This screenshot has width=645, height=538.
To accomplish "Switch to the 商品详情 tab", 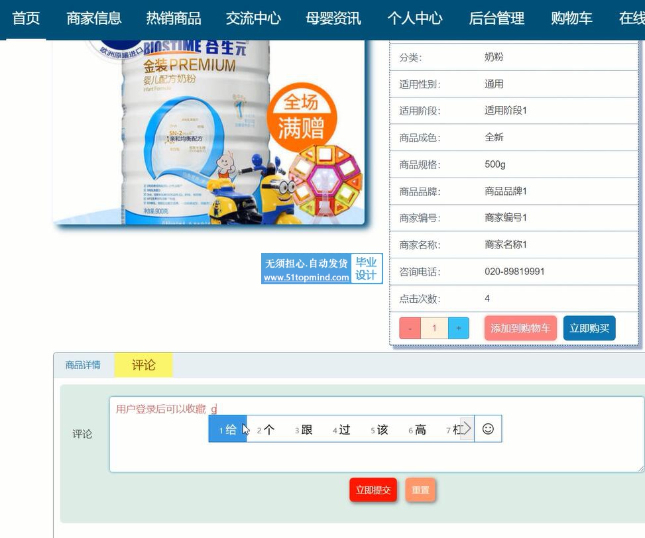I will coord(83,365).
